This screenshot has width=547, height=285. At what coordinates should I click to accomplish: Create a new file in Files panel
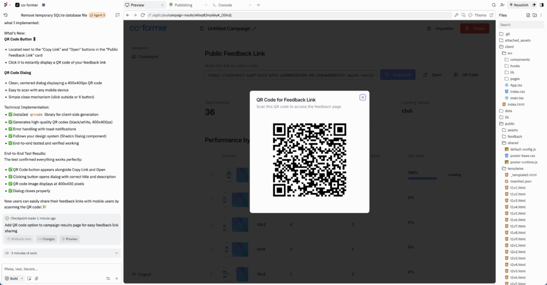(x=527, y=15)
